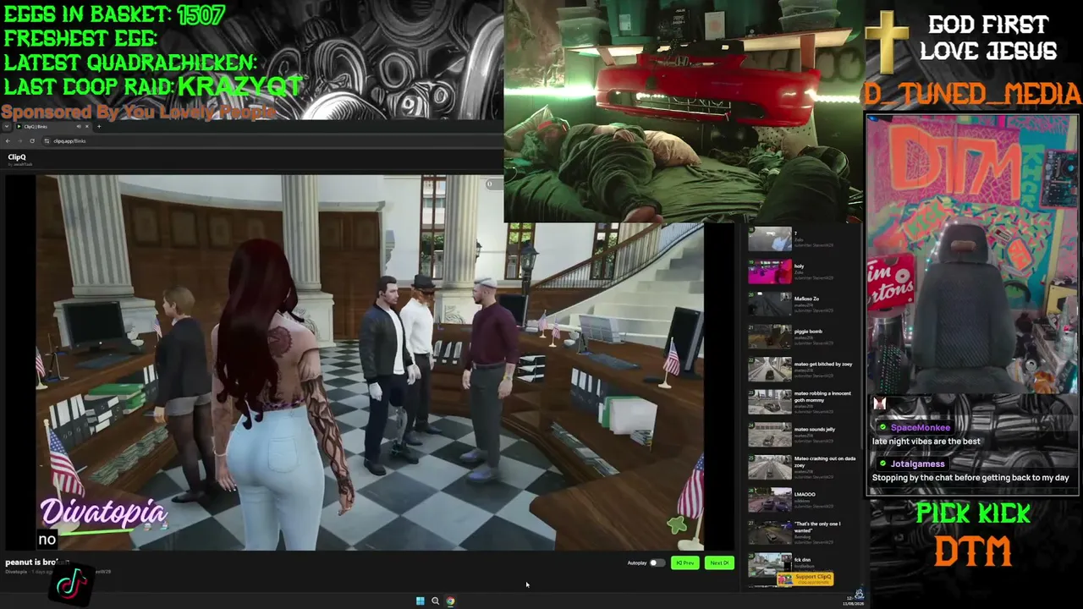This screenshot has width=1083, height=609.
Task: Go back in the browser
Action: click(8, 140)
